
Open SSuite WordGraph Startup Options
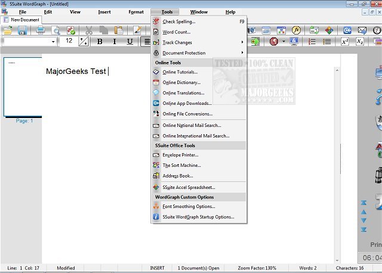(x=199, y=217)
